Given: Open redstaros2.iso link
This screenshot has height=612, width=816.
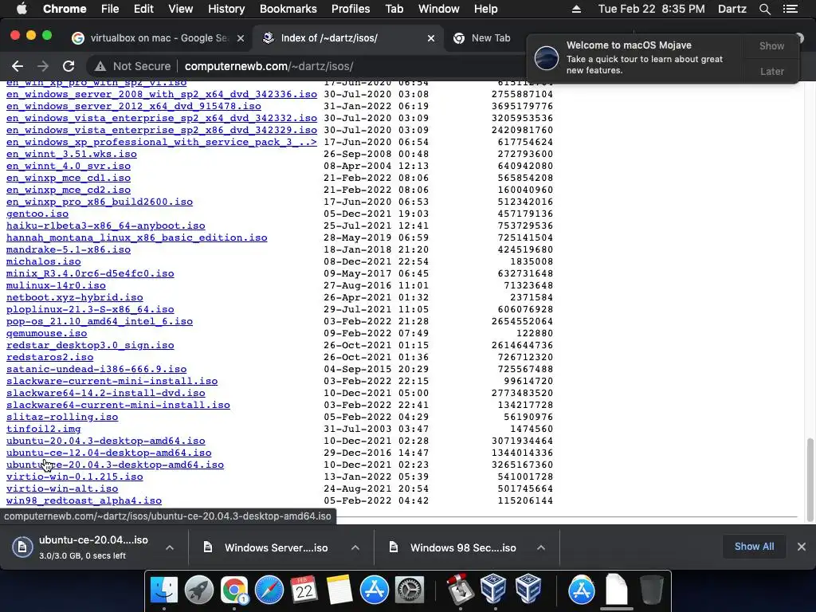Looking at the screenshot, I should pos(50,358).
